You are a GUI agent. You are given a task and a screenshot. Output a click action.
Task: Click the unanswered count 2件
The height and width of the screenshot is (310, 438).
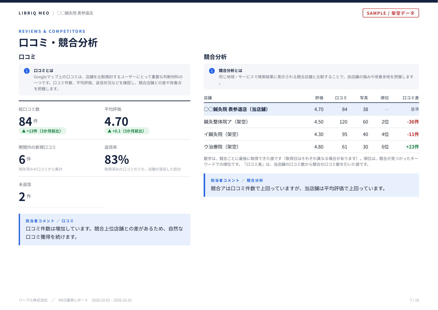(25, 197)
